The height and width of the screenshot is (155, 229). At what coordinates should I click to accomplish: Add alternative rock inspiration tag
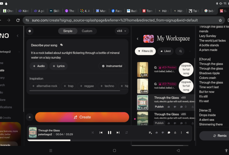pyautogui.click(x=44, y=86)
